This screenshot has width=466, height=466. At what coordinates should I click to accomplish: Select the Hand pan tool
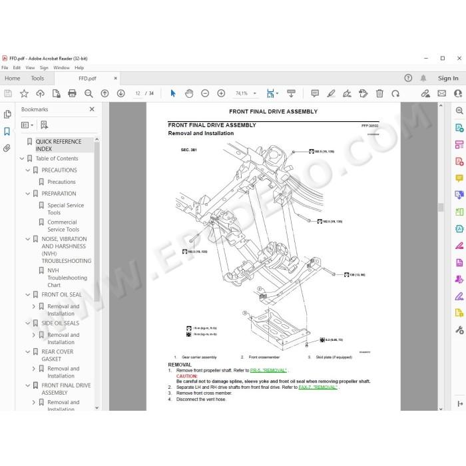[x=189, y=93]
